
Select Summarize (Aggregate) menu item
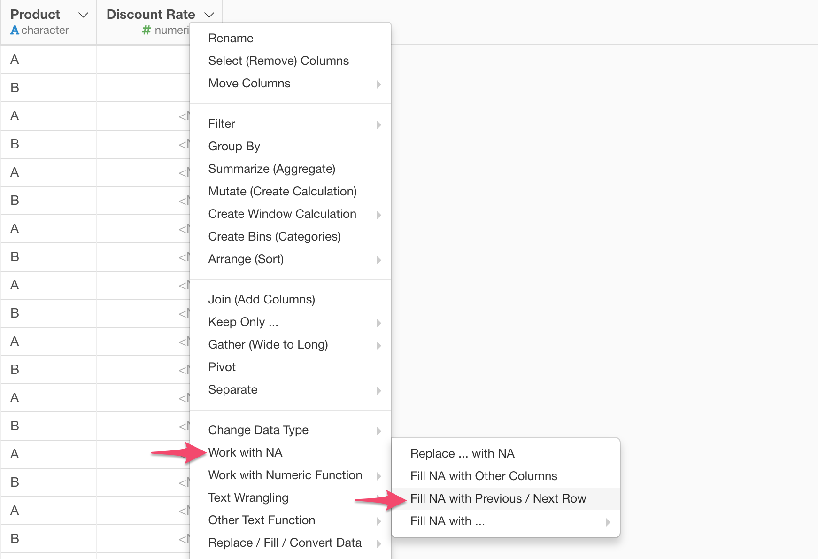(x=271, y=169)
